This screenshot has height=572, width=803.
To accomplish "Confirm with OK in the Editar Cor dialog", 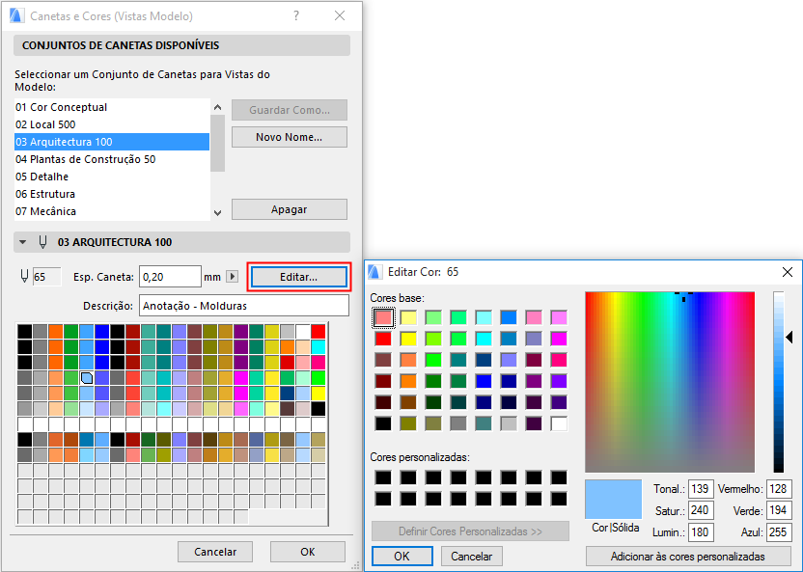I will click(401, 557).
